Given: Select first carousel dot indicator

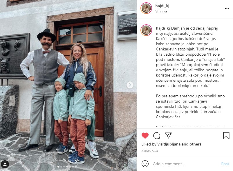Looking at the screenshot, I should pyautogui.click(x=58, y=167).
